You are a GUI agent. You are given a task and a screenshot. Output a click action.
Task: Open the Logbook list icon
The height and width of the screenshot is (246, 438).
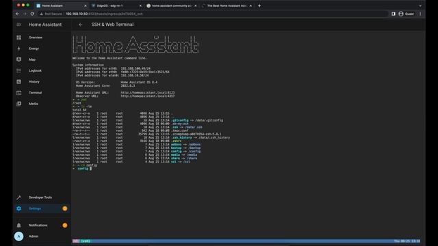(18, 70)
